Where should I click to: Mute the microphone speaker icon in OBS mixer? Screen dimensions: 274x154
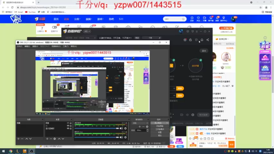[x=121, y=138]
